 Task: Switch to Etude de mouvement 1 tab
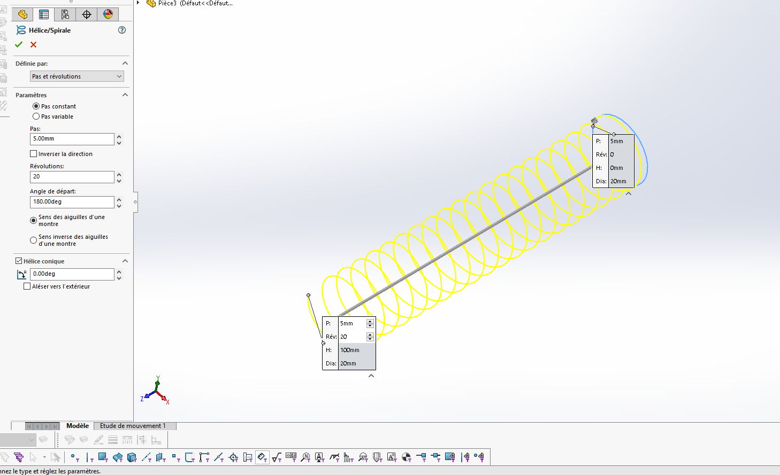pyautogui.click(x=133, y=426)
